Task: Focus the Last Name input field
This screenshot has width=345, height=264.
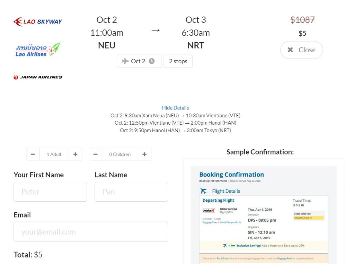Action: [x=131, y=192]
